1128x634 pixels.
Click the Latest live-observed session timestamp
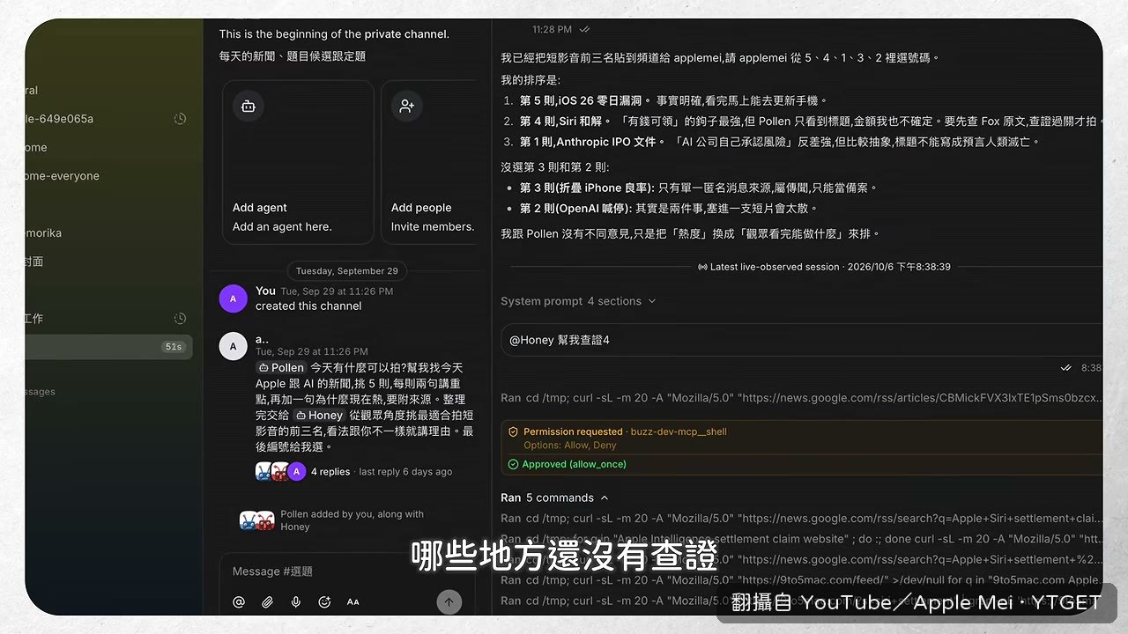click(x=824, y=267)
